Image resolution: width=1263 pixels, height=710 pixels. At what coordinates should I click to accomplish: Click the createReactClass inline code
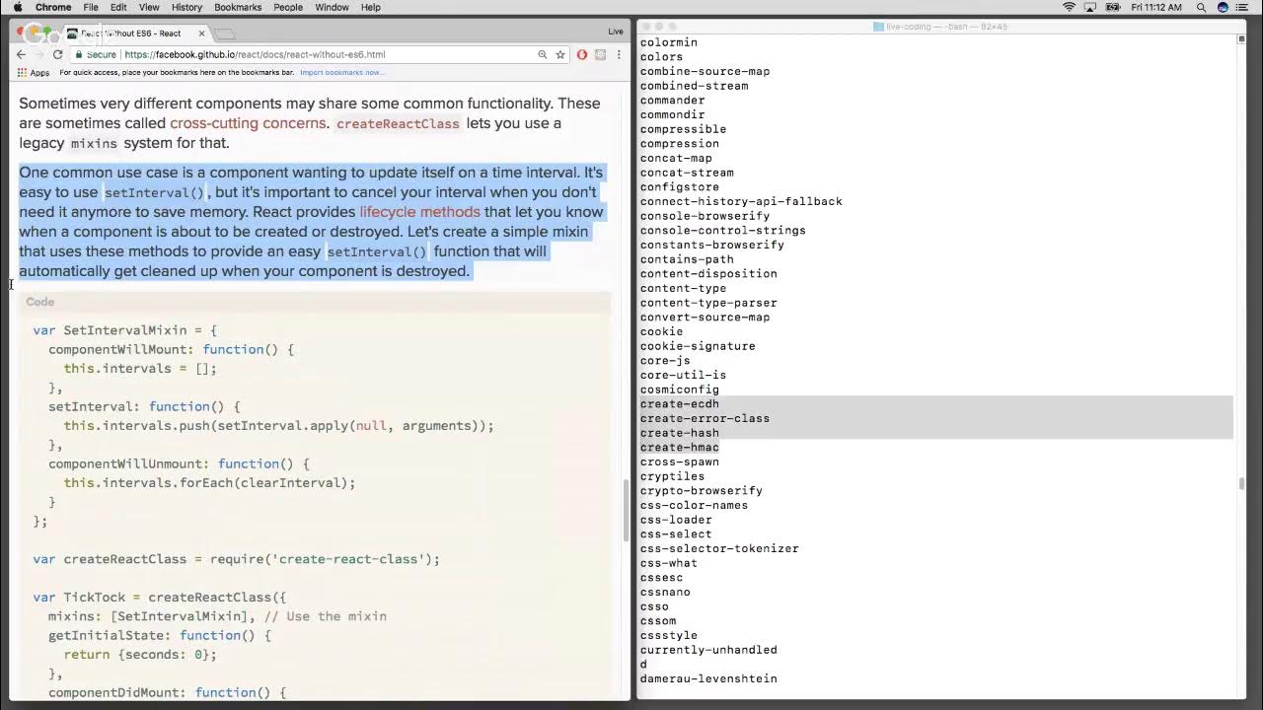coord(398,124)
